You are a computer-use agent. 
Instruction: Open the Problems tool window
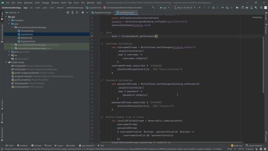pos(22,146)
